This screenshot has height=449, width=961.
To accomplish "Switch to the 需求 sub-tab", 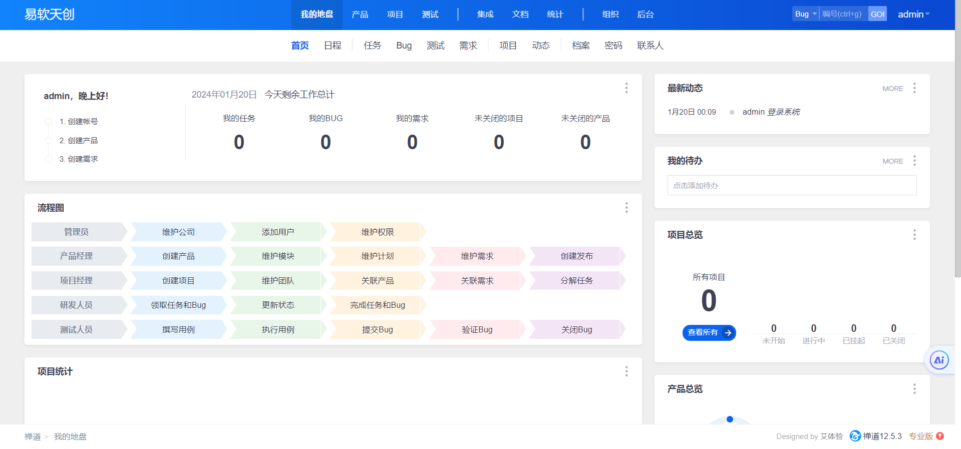I will (468, 46).
